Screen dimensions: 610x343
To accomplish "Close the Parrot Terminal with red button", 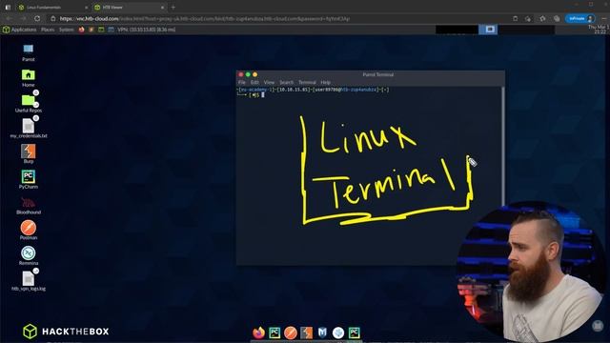I will 241,74.
